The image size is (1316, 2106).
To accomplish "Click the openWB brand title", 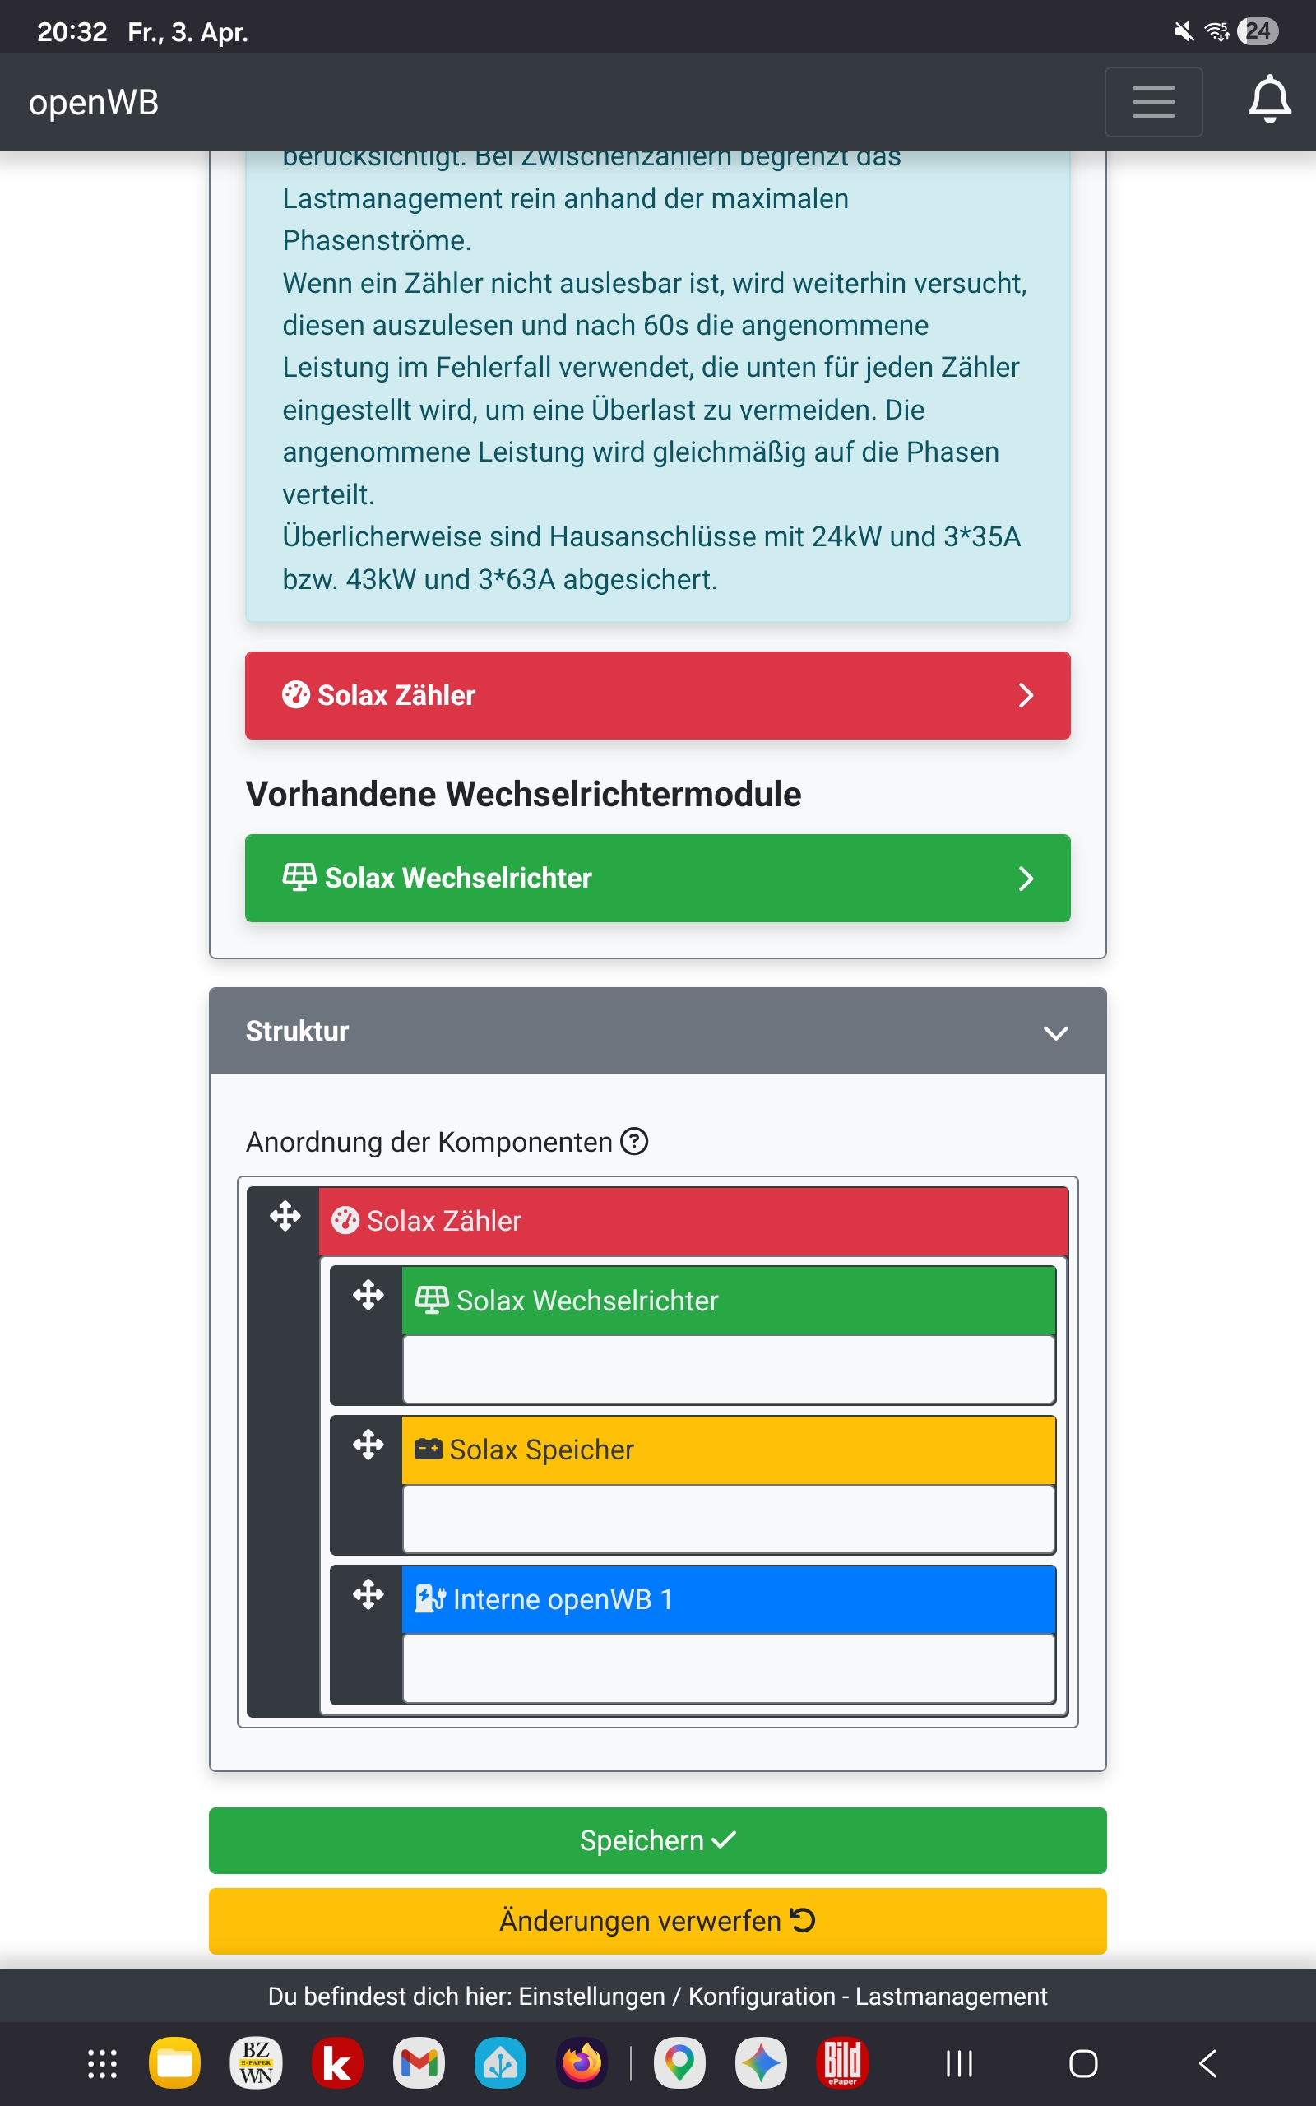I will (94, 103).
